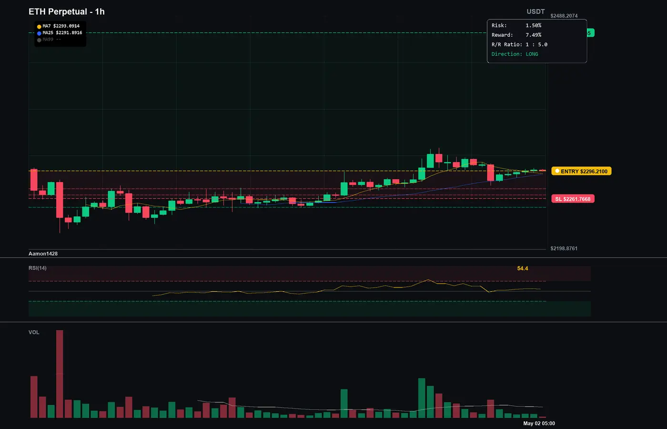This screenshot has width=667, height=429.
Task: Click the May 02 05:00 time label
Action: coord(539,423)
